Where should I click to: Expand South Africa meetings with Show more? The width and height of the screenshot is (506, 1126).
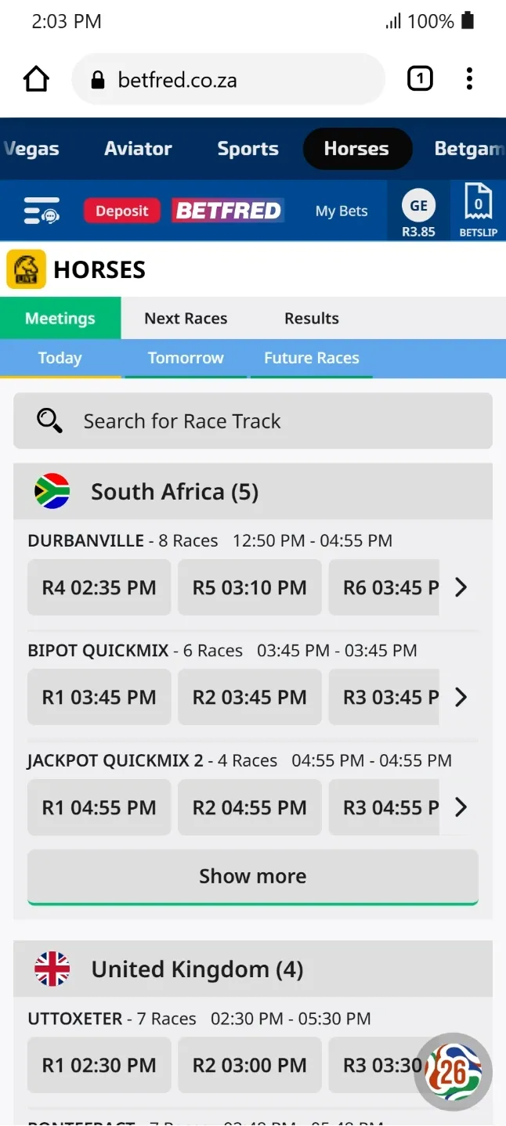(x=253, y=876)
